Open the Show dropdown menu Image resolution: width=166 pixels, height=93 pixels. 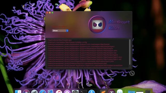click(x=60, y=30)
